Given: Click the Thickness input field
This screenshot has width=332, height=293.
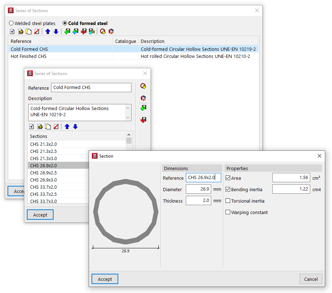Looking at the screenshot, I should pyautogui.click(x=198, y=200).
